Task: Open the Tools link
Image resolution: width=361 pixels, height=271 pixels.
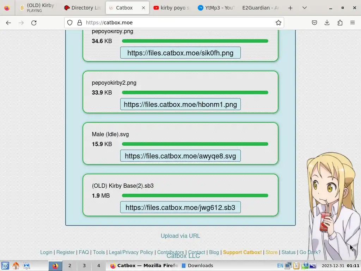Action: (x=99, y=252)
